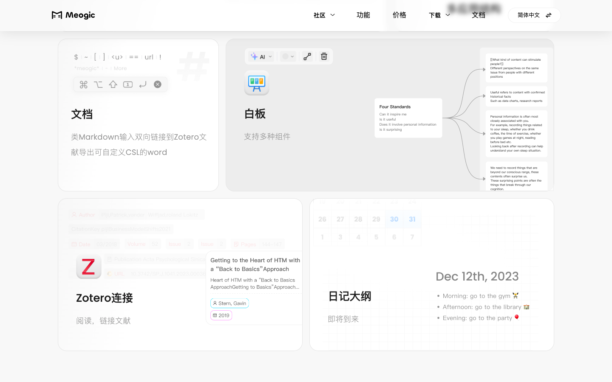This screenshot has width=612, height=382.
Task: Click the 价格 link
Action: 399,15
